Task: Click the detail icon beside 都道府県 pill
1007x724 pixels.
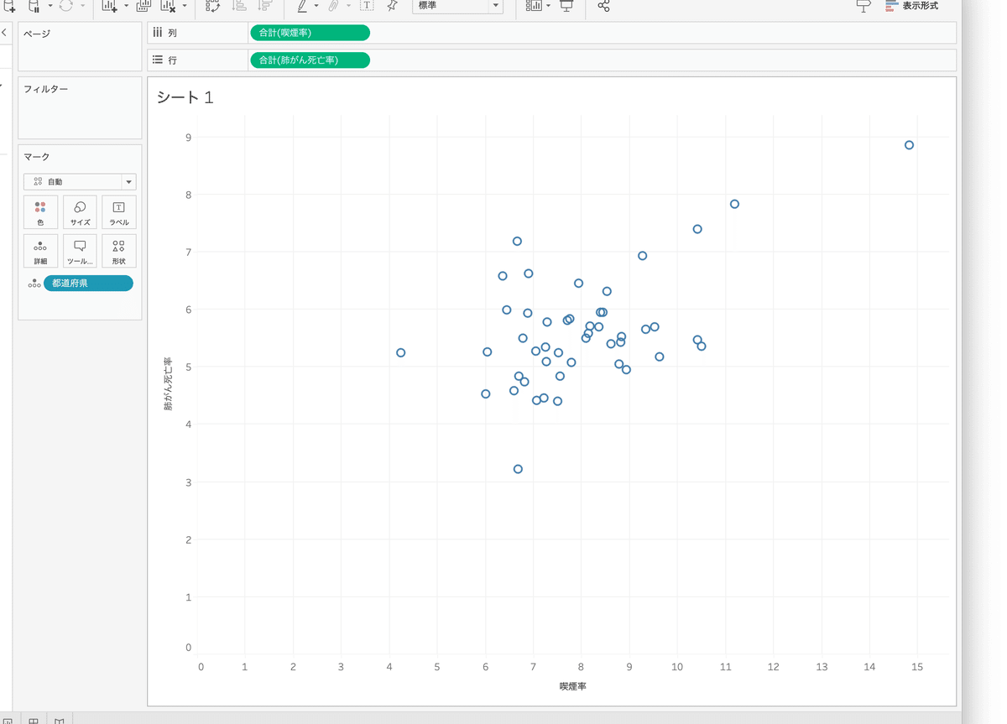Action: click(34, 284)
